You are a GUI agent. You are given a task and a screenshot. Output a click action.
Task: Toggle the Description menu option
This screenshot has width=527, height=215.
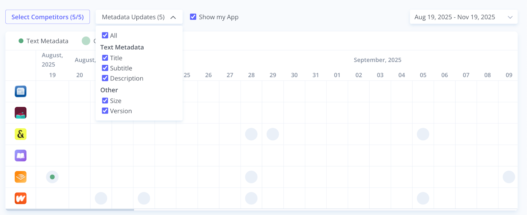[105, 78]
